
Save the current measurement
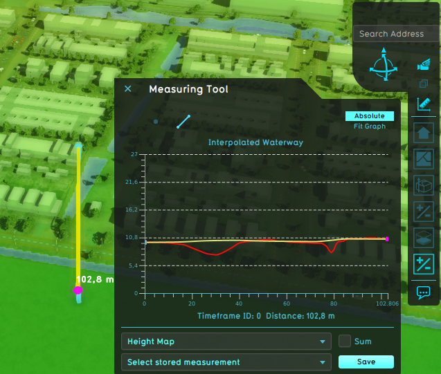coord(366,362)
